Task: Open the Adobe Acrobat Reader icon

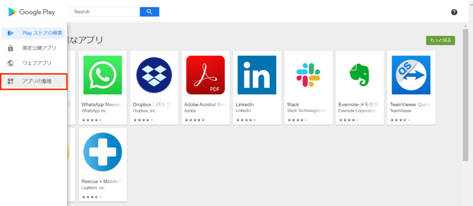Action: tap(205, 75)
